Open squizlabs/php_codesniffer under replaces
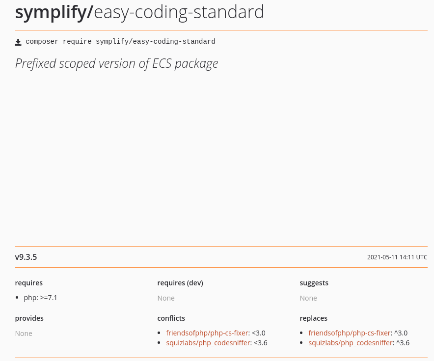The width and height of the screenshot is (434, 361). (351, 342)
